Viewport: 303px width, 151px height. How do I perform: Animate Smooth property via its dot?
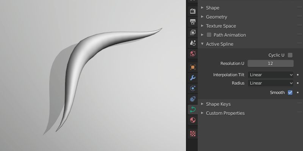[298, 92]
